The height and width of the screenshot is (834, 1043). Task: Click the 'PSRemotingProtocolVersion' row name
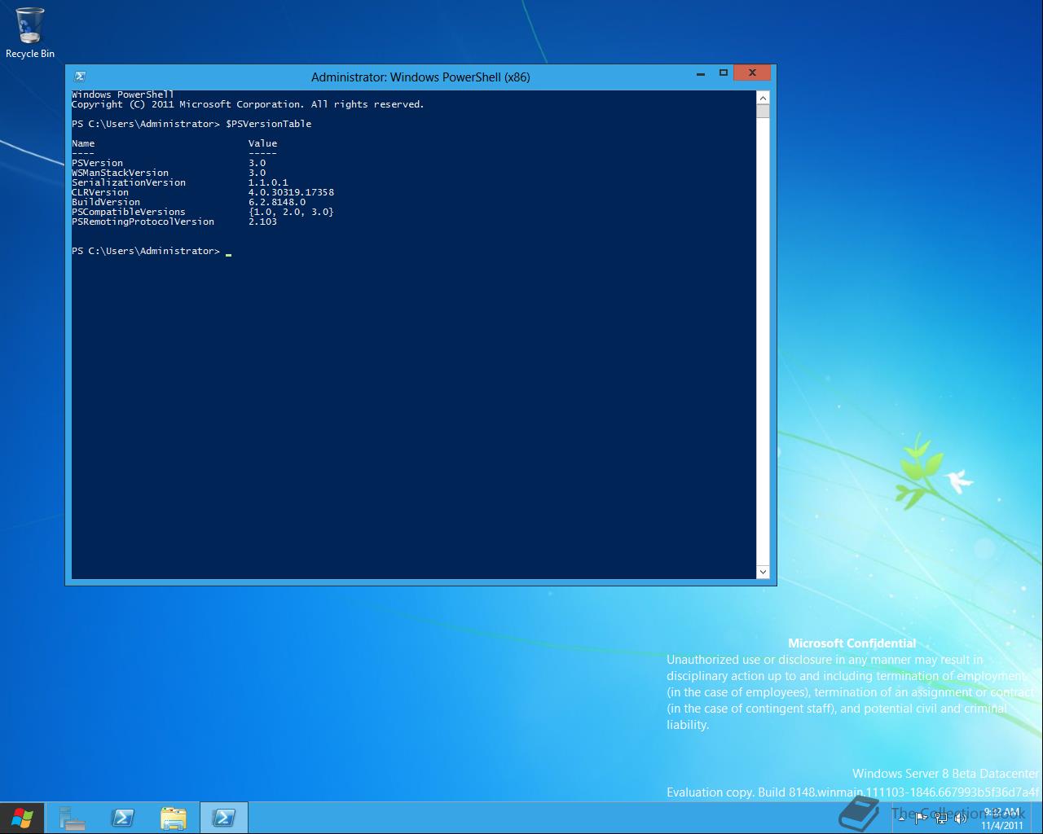pos(143,222)
